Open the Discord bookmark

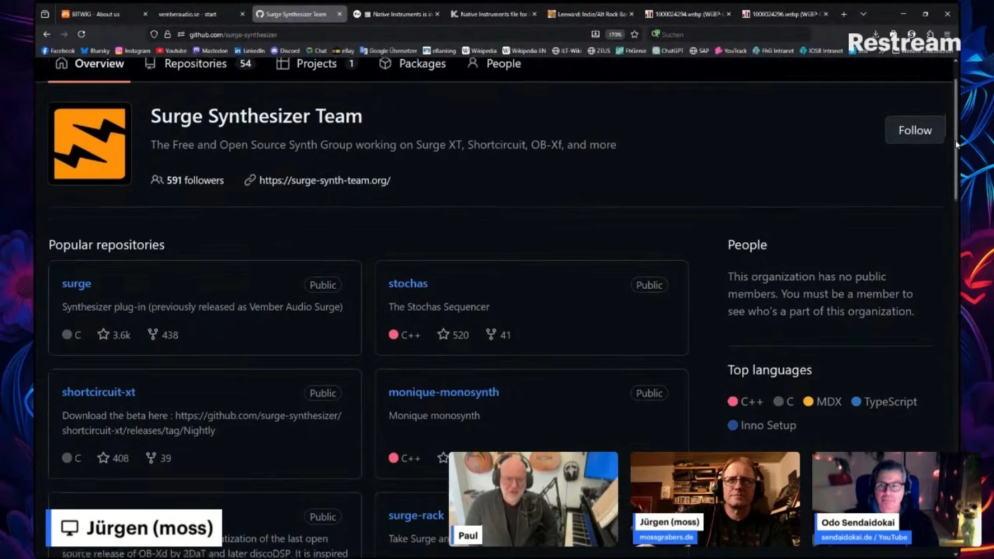(285, 51)
